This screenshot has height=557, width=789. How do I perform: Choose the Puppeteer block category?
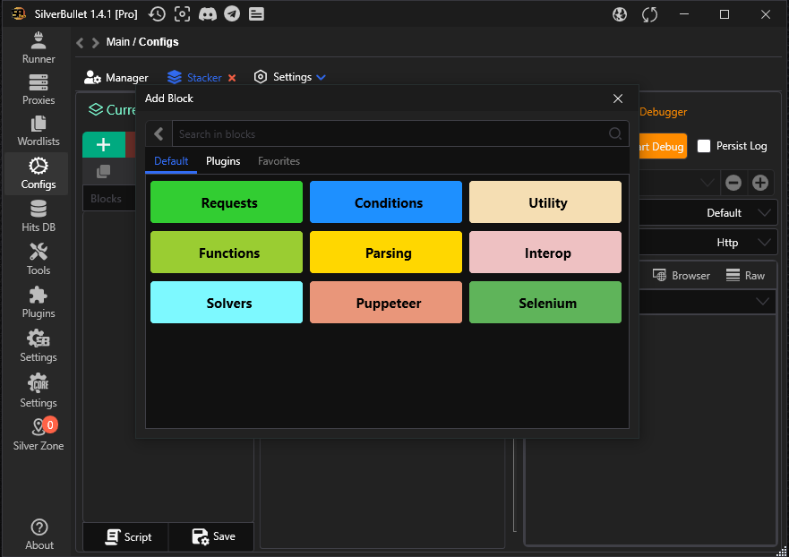[386, 303]
